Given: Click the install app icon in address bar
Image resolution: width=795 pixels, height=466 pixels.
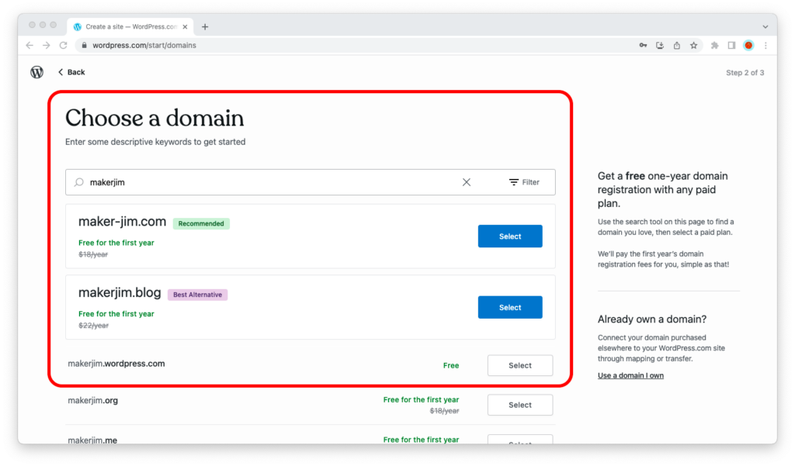Looking at the screenshot, I should (660, 46).
